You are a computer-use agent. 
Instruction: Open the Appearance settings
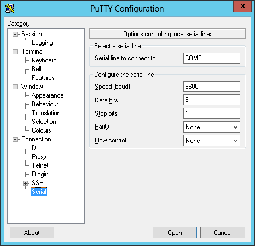(x=48, y=95)
